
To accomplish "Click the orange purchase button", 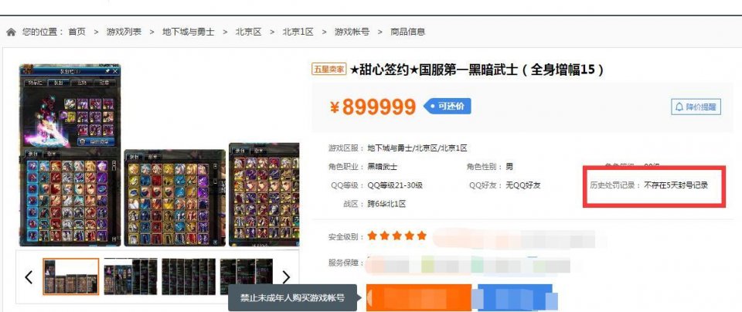I will coord(419,297).
